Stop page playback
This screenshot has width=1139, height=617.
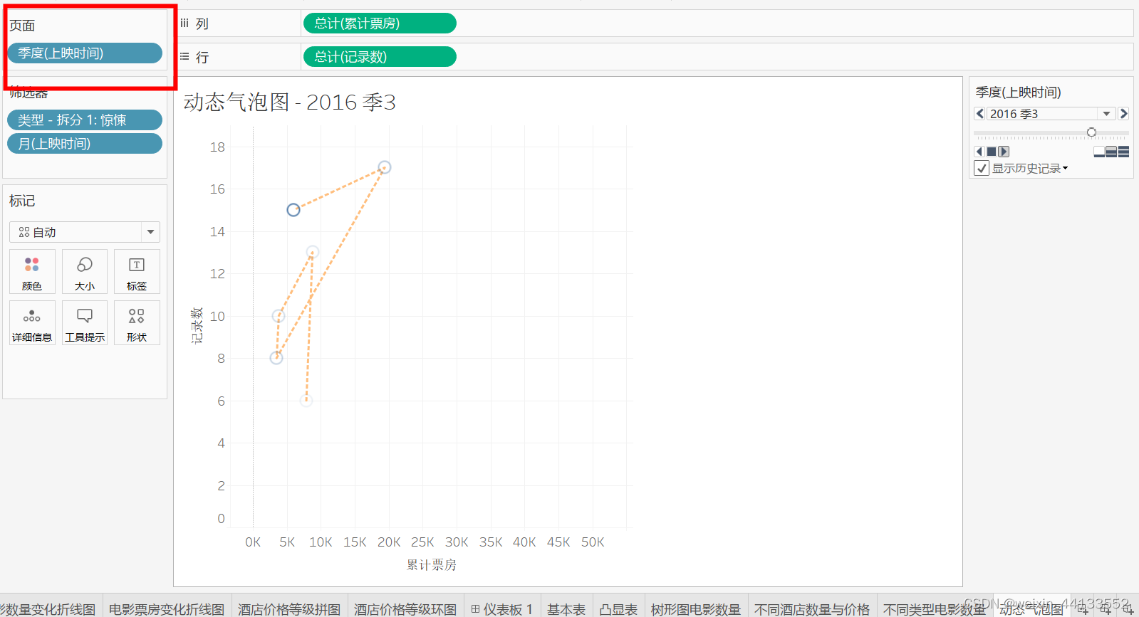(992, 152)
